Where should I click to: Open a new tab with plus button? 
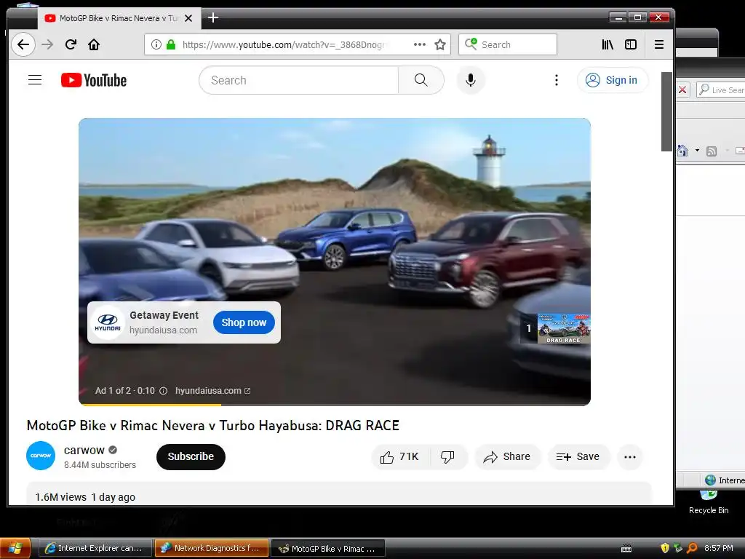click(x=213, y=18)
